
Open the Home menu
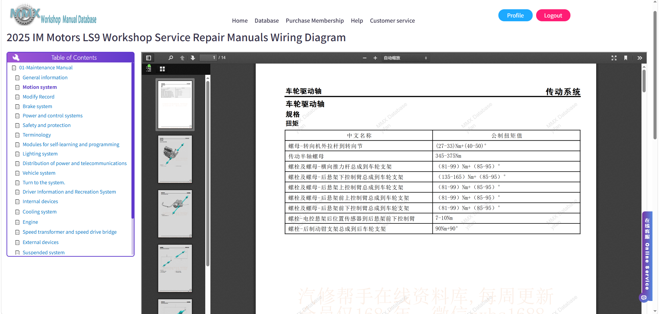tap(240, 21)
